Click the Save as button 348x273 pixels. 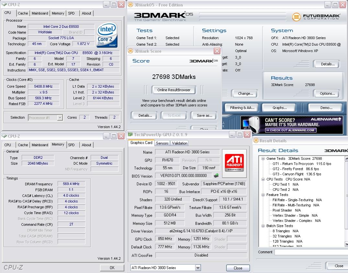[204, 115]
